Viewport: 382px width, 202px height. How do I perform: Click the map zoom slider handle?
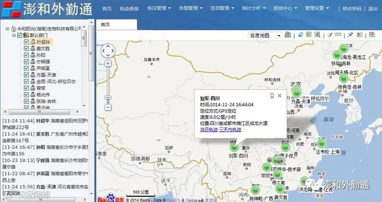(x=108, y=98)
